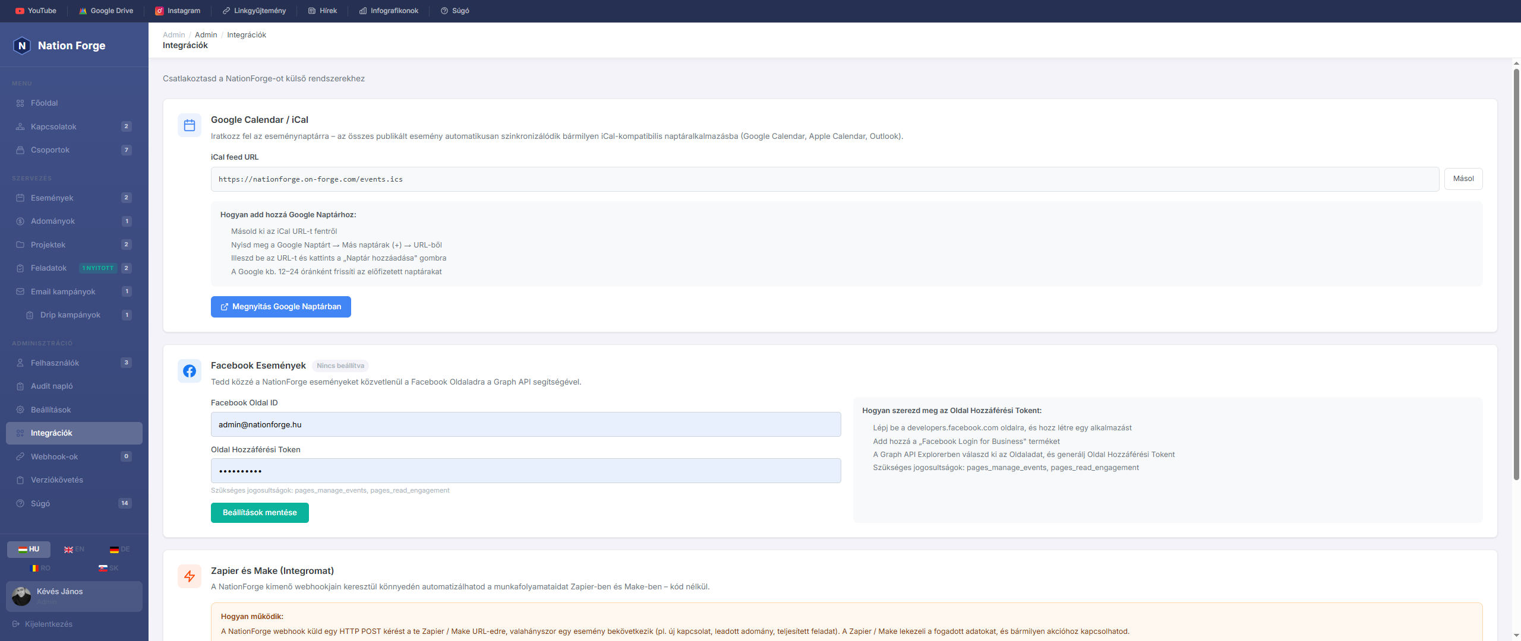Click the Adományok coin icon
Image resolution: width=1521 pixels, height=641 pixels.
point(20,221)
